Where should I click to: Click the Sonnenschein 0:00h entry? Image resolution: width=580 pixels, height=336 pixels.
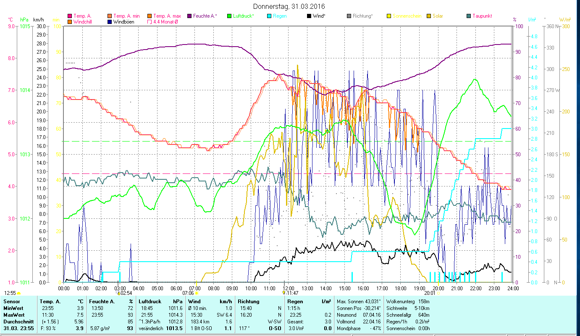[408, 328]
